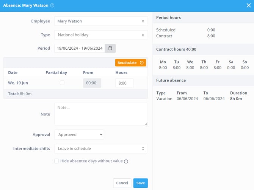Viewport: 254px width, 190px height.
Task: Click the From time field showing 00:00
Action: [x=92, y=83]
